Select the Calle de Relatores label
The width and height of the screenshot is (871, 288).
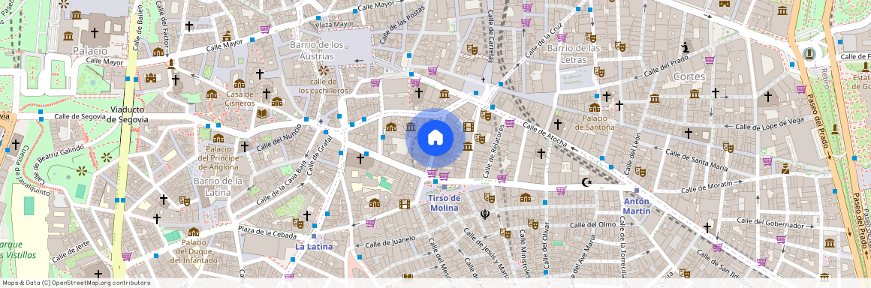(493, 151)
